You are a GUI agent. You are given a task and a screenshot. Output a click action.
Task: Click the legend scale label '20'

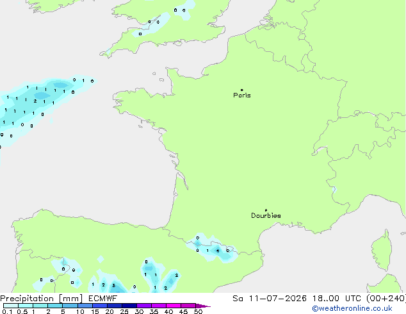point(110,311)
